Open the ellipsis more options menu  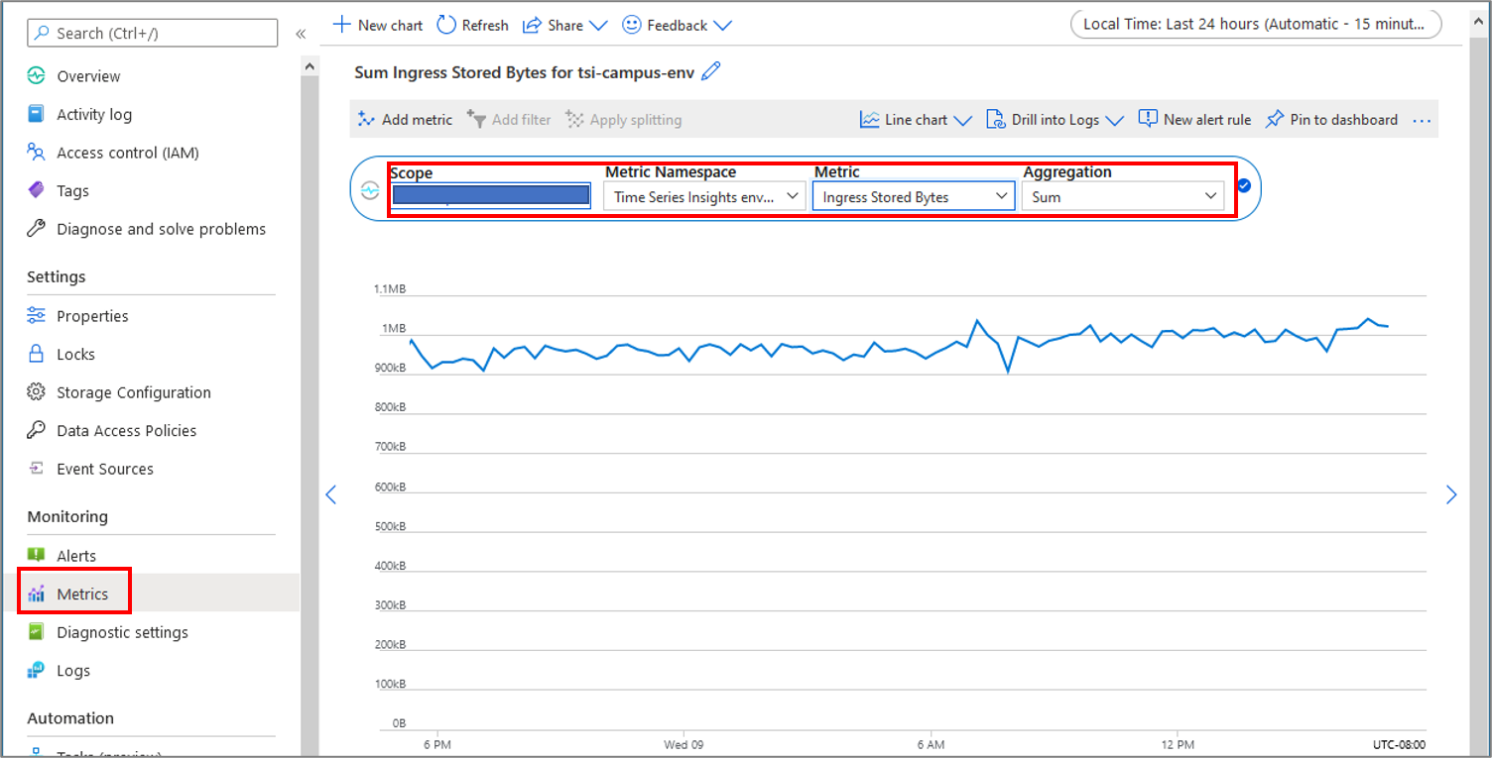(x=1422, y=121)
